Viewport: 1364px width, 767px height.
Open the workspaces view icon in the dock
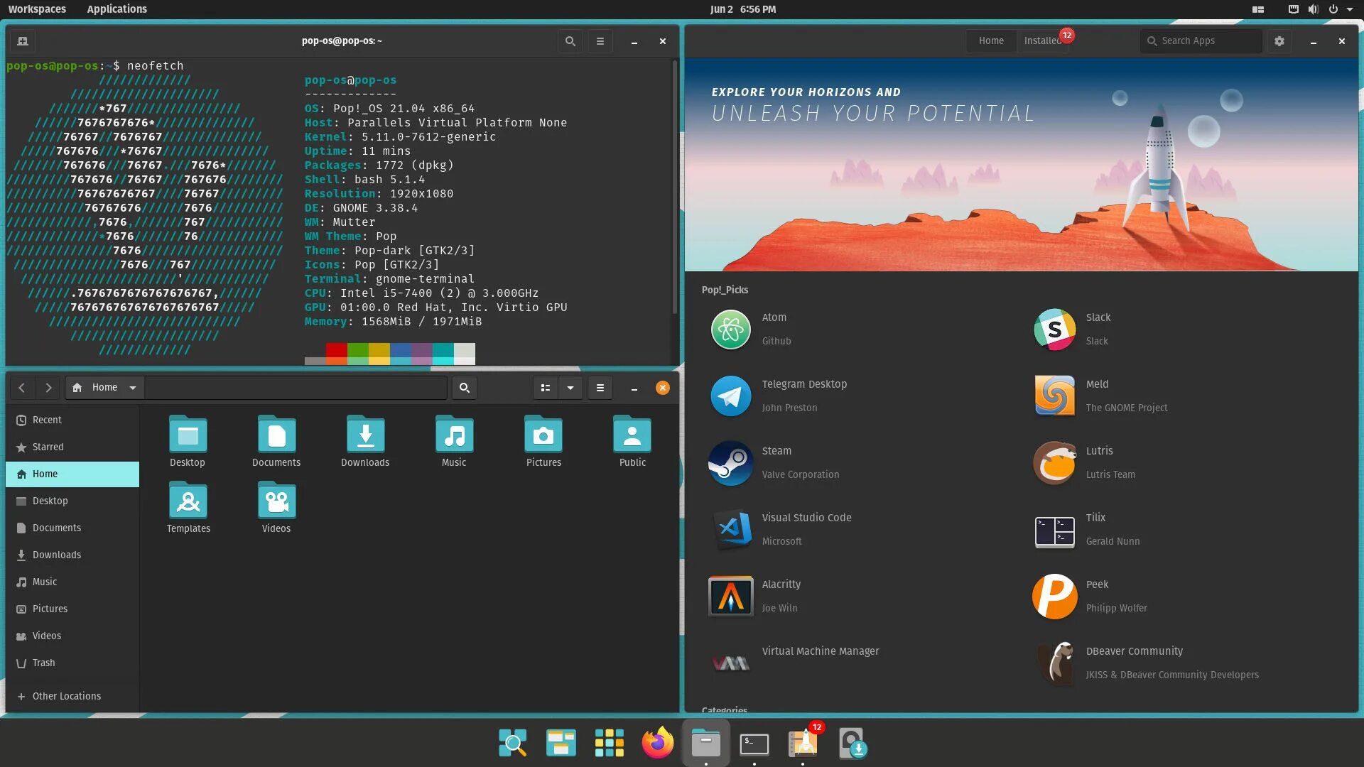point(561,744)
